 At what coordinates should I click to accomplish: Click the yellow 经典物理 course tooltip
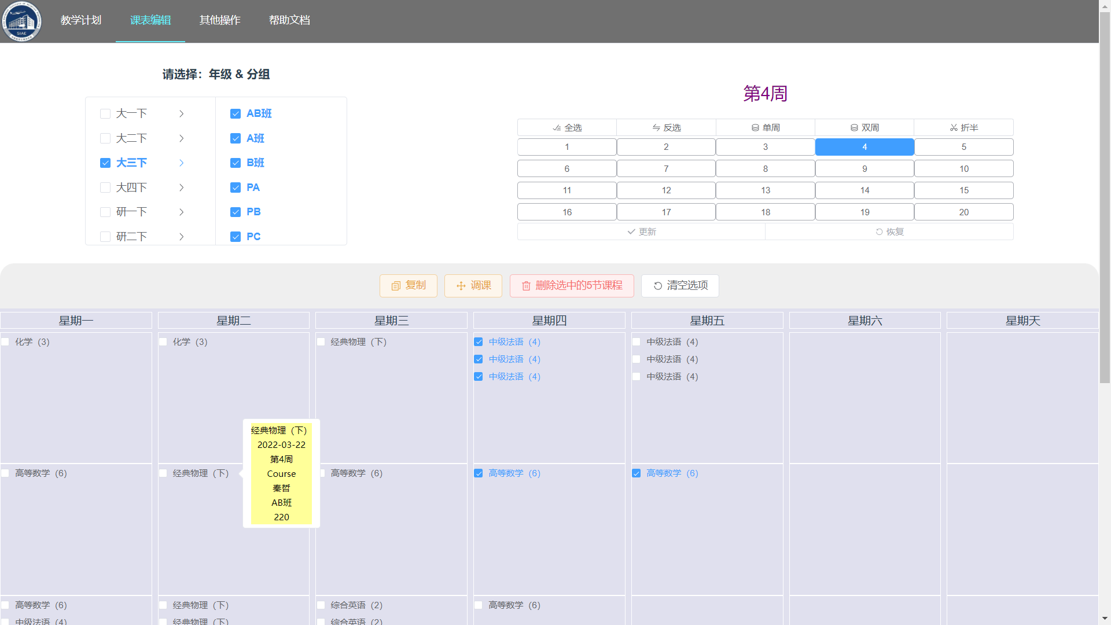pyautogui.click(x=281, y=473)
